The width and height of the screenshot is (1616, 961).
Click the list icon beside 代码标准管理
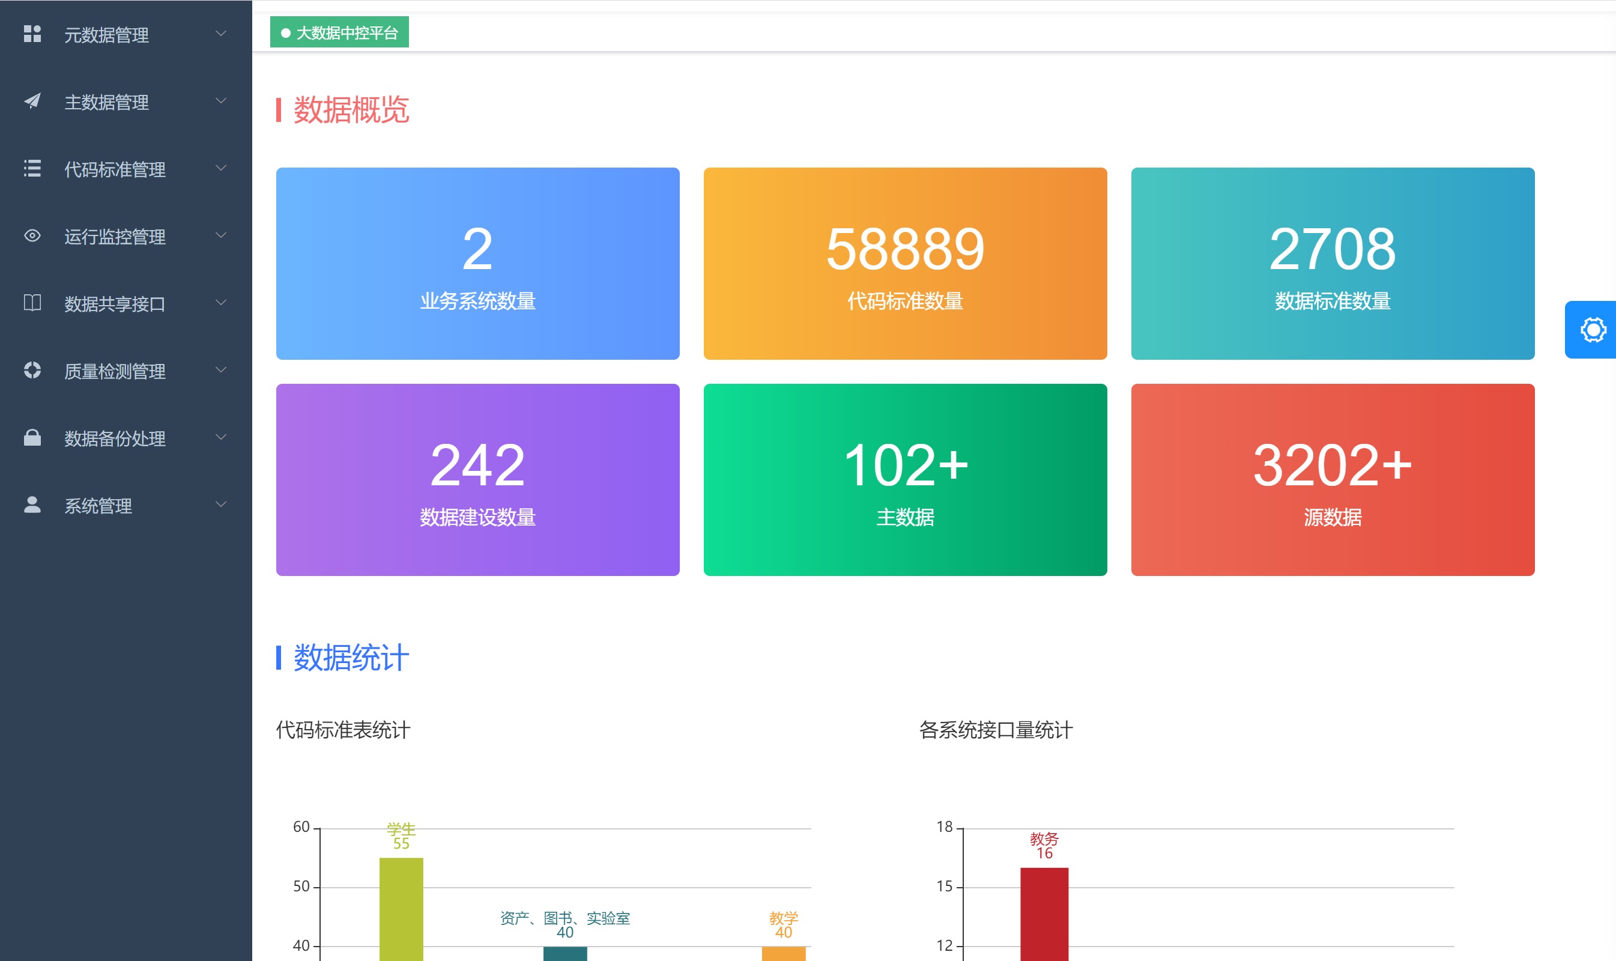coord(32,168)
